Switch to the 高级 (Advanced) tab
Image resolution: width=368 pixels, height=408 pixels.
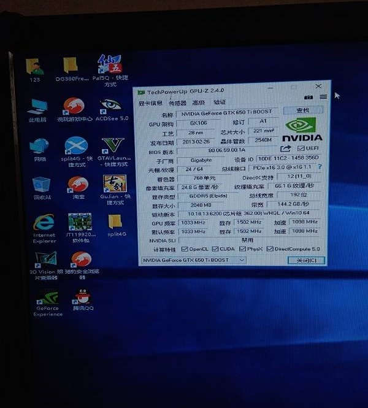(199, 102)
